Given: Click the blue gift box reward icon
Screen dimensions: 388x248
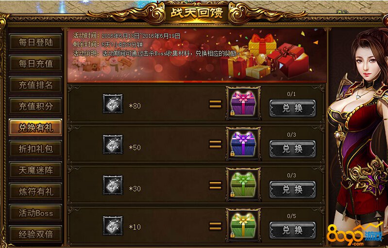Looking at the screenshot, I should tap(243, 144).
